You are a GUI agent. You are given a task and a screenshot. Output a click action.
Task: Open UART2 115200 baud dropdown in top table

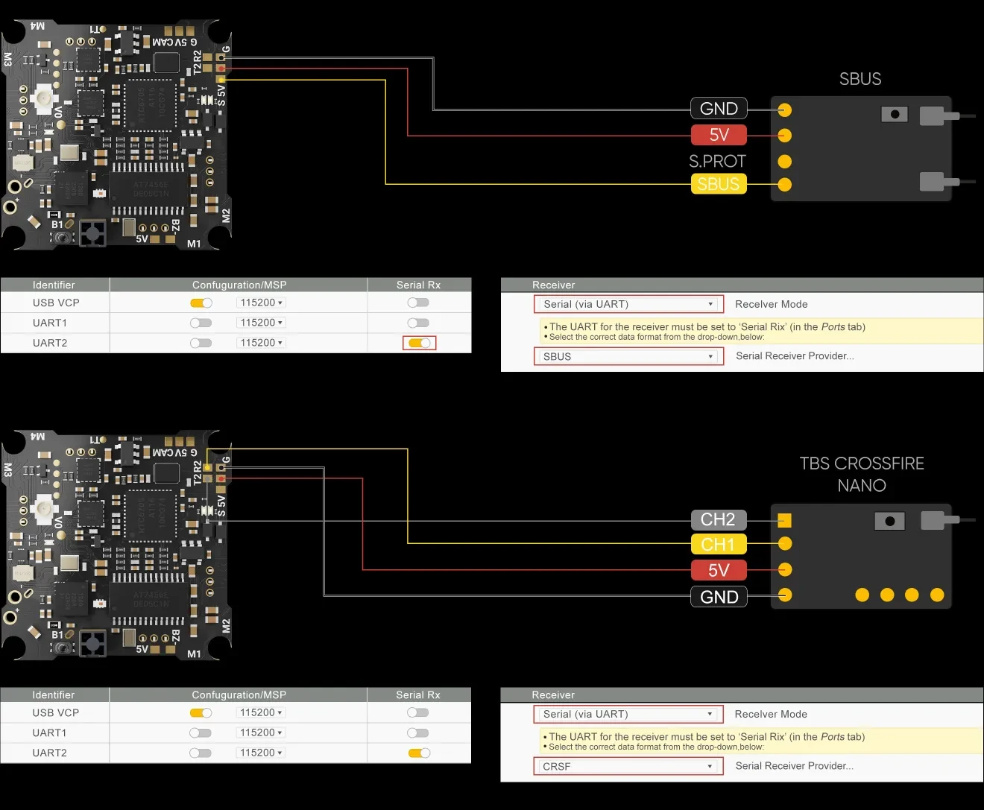click(261, 343)
